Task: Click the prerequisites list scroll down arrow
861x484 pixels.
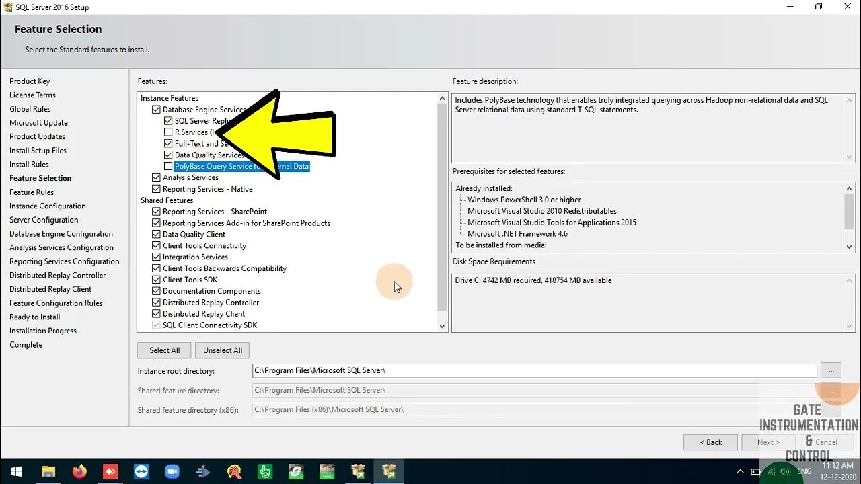Action: pos(849,247)
